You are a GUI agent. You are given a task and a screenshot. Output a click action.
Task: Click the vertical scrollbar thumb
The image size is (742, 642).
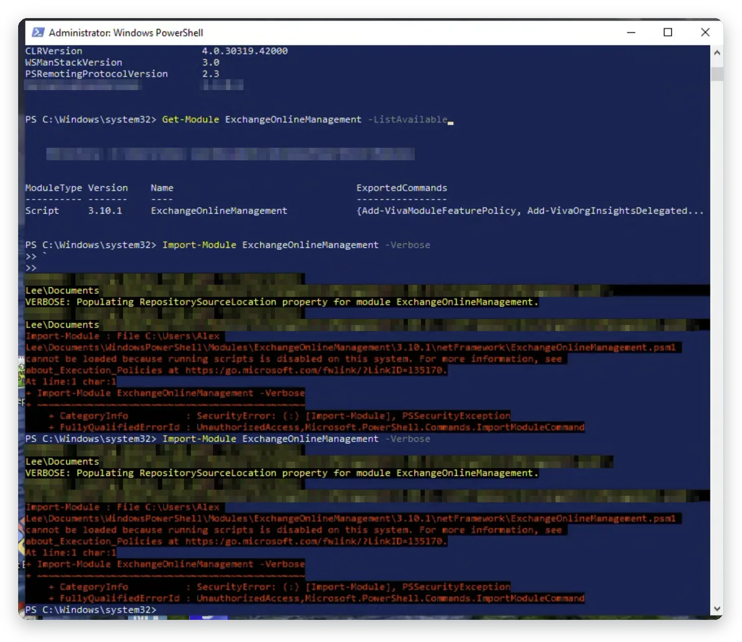[717, 73]
